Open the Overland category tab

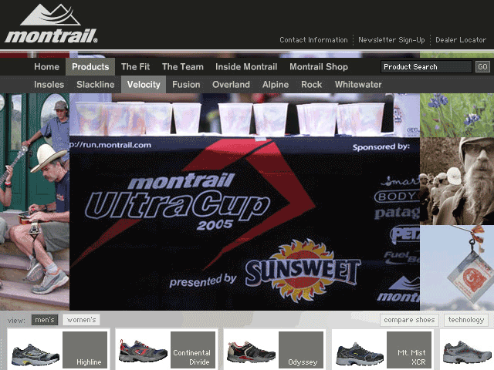pyautogui.click(x=231, y=84)
